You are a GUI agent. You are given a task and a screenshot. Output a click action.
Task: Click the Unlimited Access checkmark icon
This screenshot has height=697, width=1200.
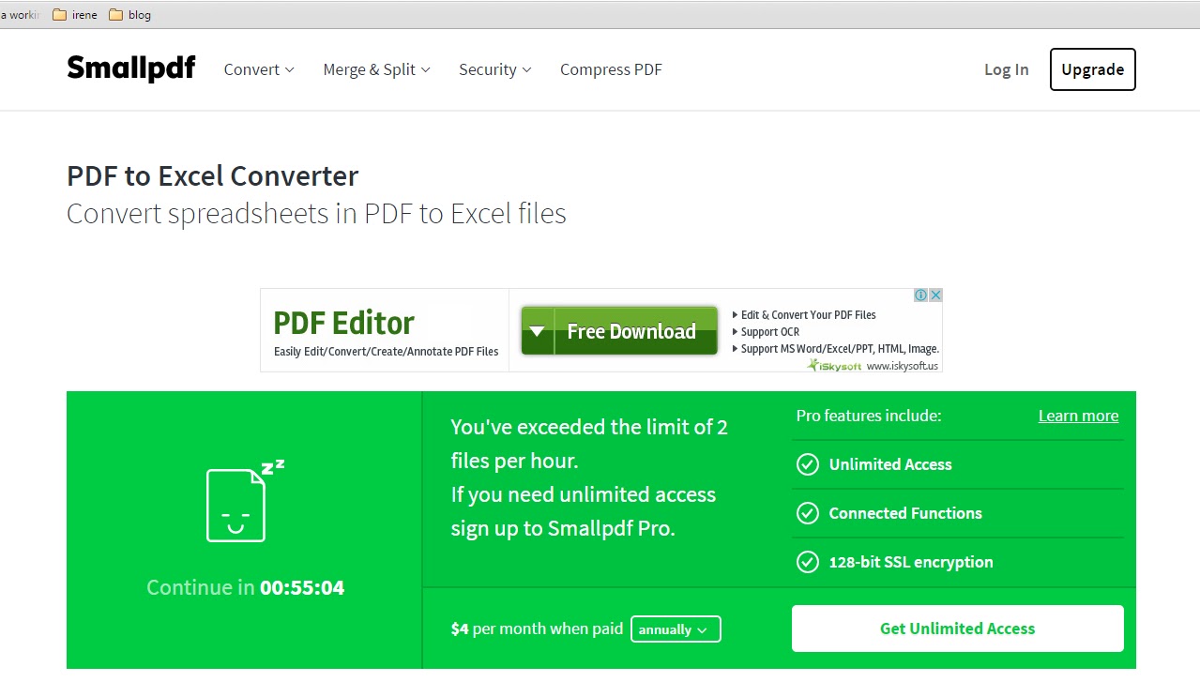tap(807, 464)
